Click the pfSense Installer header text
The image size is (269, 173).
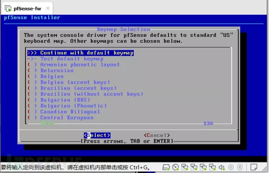tap(32, 17)
